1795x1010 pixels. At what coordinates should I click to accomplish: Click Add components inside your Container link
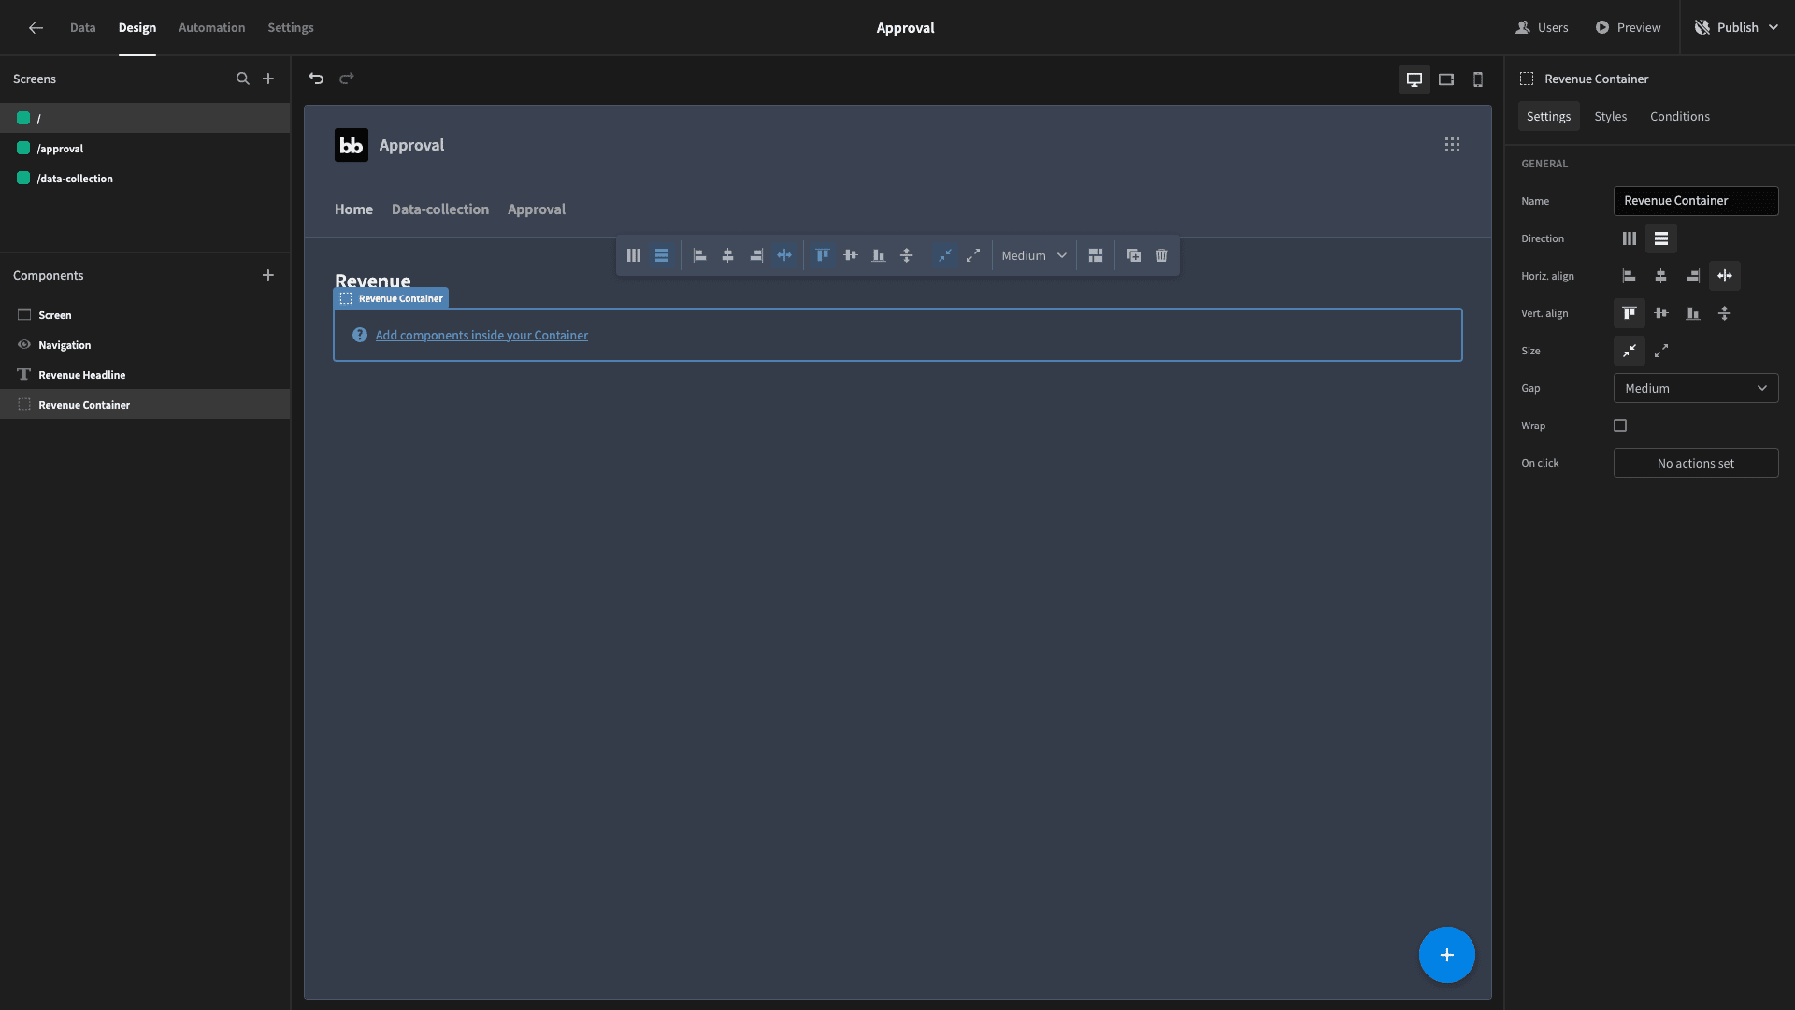click(x=481, y=335)
